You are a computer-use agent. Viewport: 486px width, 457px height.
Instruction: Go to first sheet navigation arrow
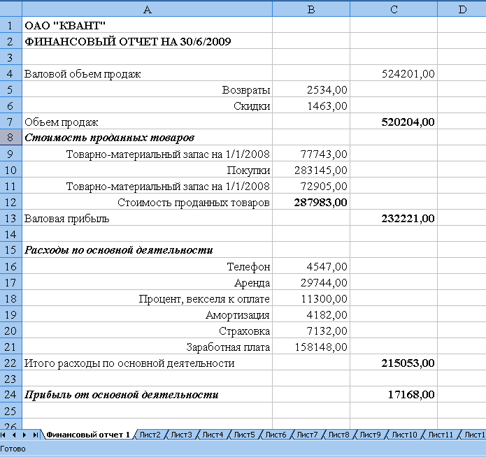pos(3,435)
